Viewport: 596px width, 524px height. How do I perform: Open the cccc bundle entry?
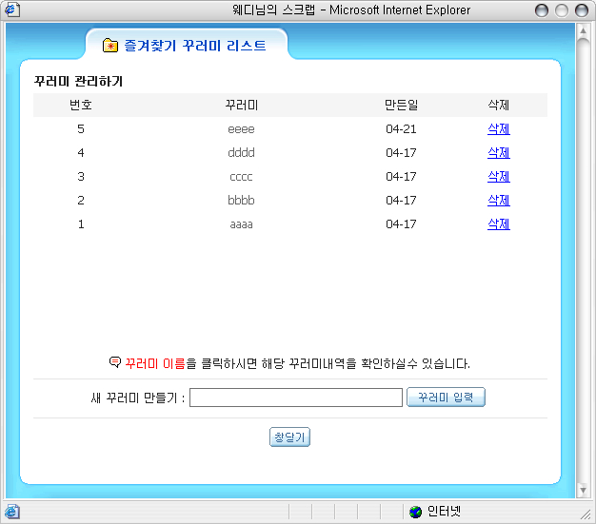pyautogui.click(x=241, y=177)
